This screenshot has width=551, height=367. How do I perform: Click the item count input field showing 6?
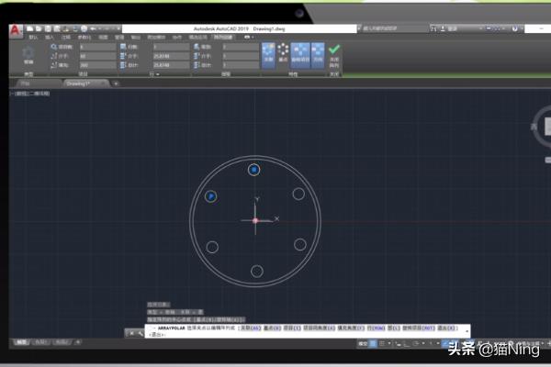pyautogui.click(x=97, y=47)
